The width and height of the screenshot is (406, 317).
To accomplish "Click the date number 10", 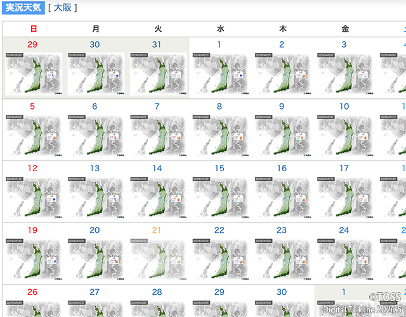I will tap(344, 107).
